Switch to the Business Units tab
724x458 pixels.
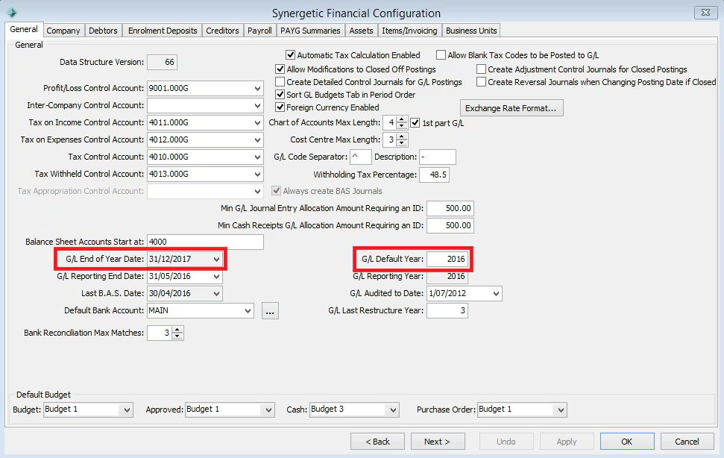[x=471, y=31]
